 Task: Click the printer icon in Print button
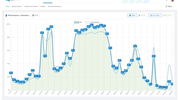point(33,15)
